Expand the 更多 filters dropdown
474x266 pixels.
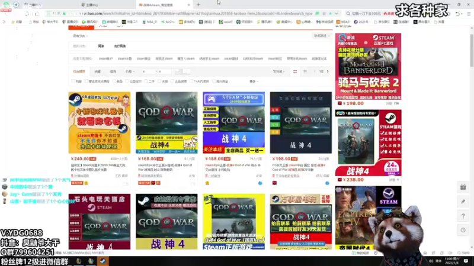point(254,82)
